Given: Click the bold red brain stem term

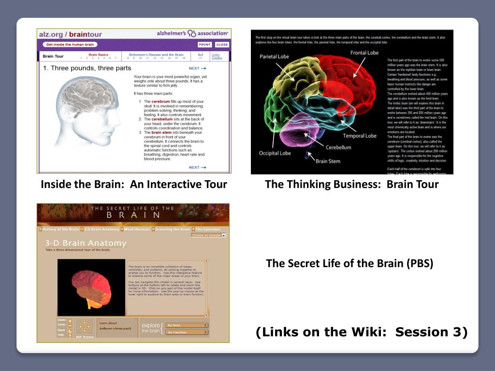Looking at the screenshot, I should [x=161, y=132].
